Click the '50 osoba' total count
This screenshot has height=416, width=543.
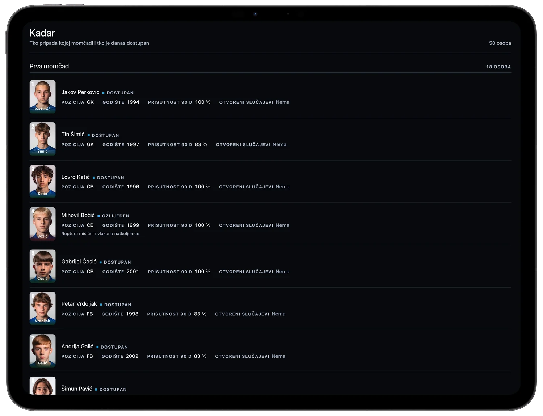click(x=500, y=43)
